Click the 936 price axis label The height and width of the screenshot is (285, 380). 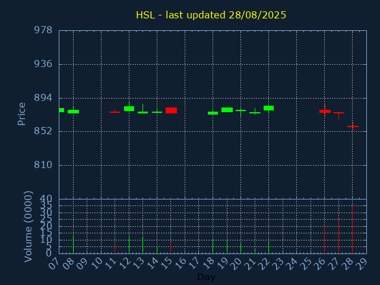[43, 64]
